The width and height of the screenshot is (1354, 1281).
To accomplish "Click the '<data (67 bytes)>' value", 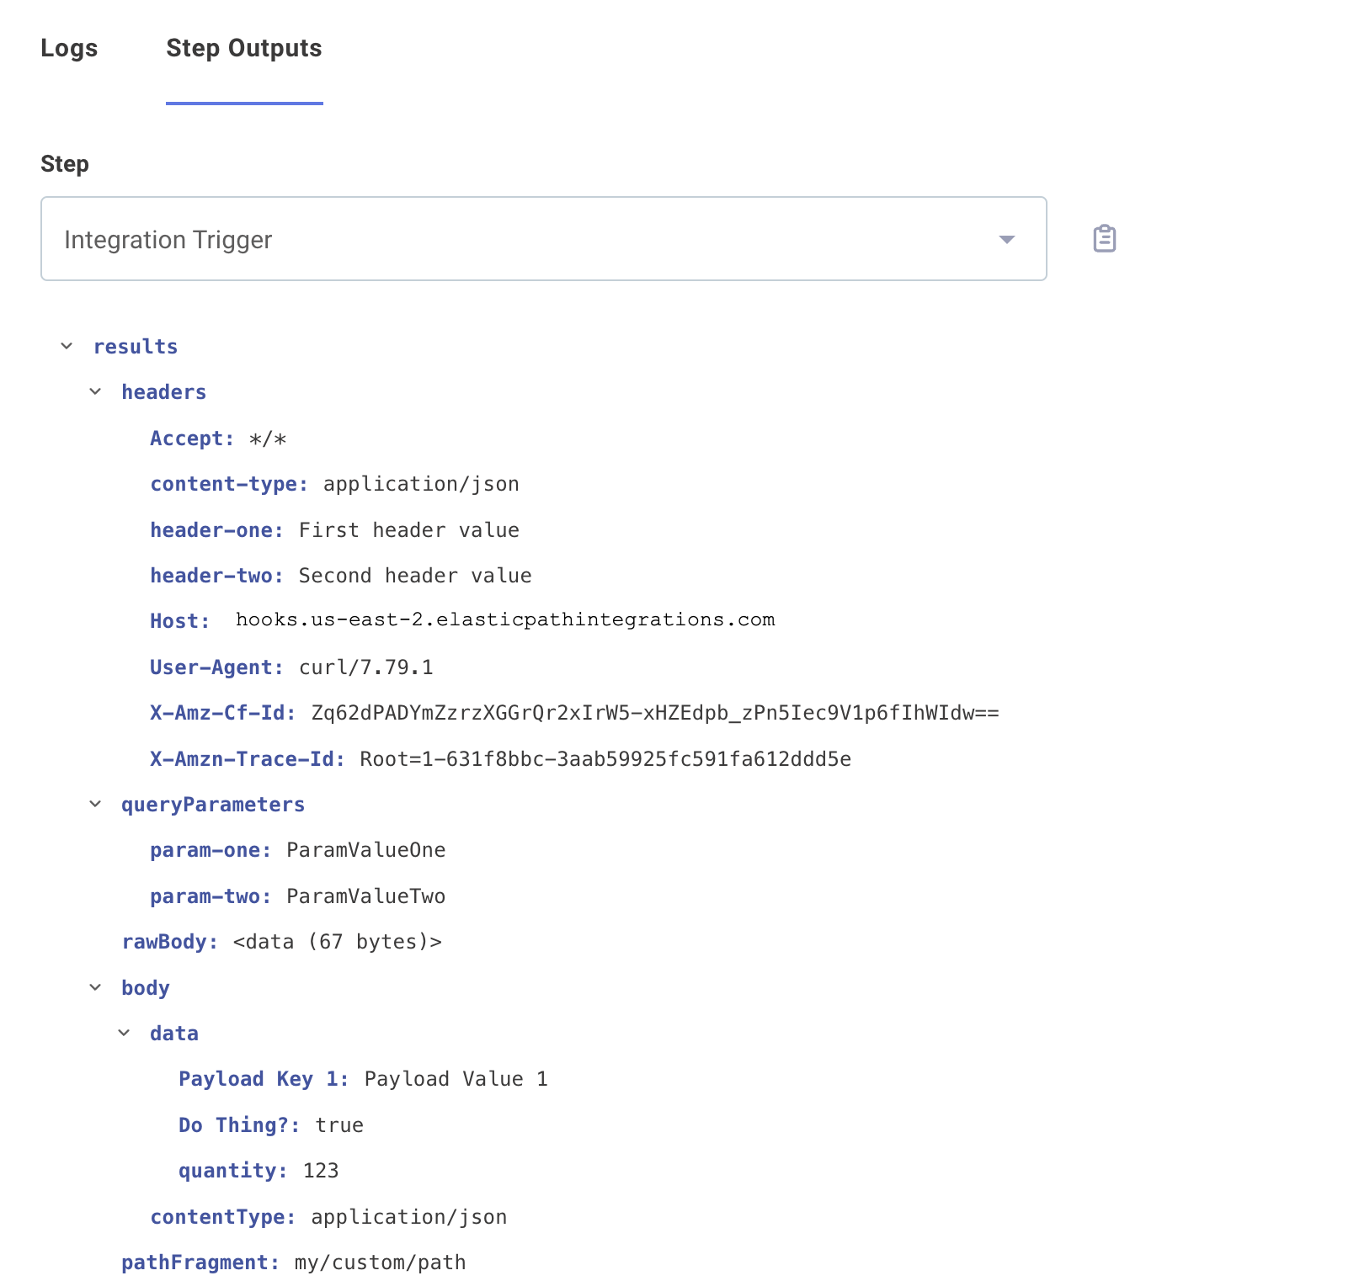I will [x=338, y=942].
